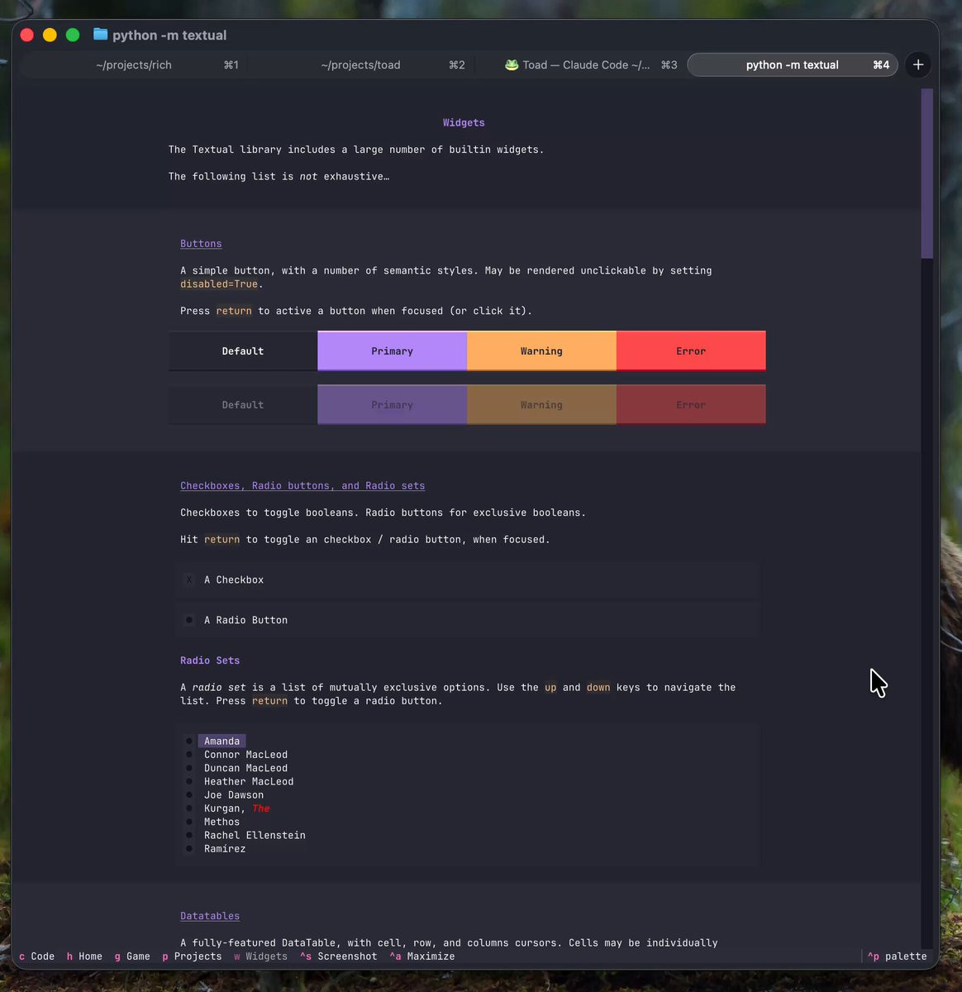Click the dimmed Primary button
The height and width of the screenshot is (992, 962).
point(392,405)
